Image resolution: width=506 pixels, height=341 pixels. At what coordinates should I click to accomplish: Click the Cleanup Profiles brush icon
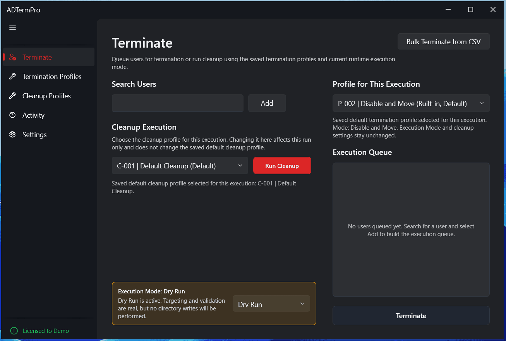(x=12, y=96)
